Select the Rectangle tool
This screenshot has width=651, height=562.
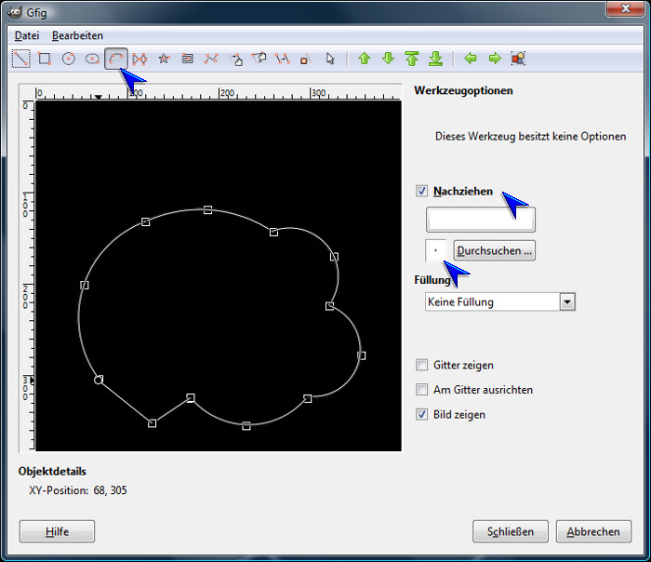45,59
